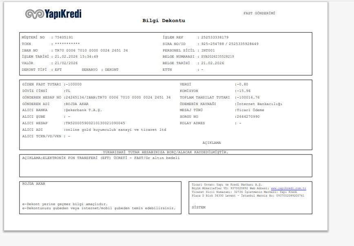Open the www.yapikredi.com.tr link

288,188
